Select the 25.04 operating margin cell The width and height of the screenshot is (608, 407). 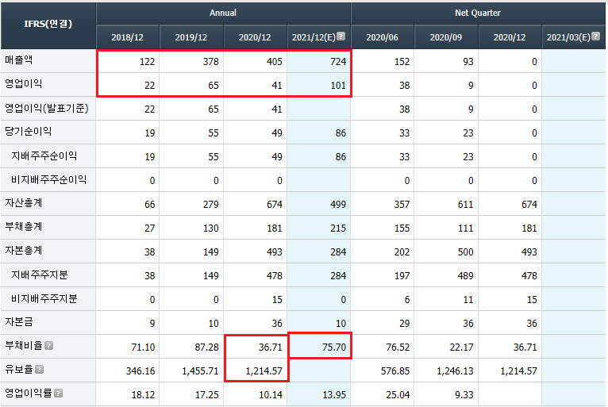click(x=383, y=394)
